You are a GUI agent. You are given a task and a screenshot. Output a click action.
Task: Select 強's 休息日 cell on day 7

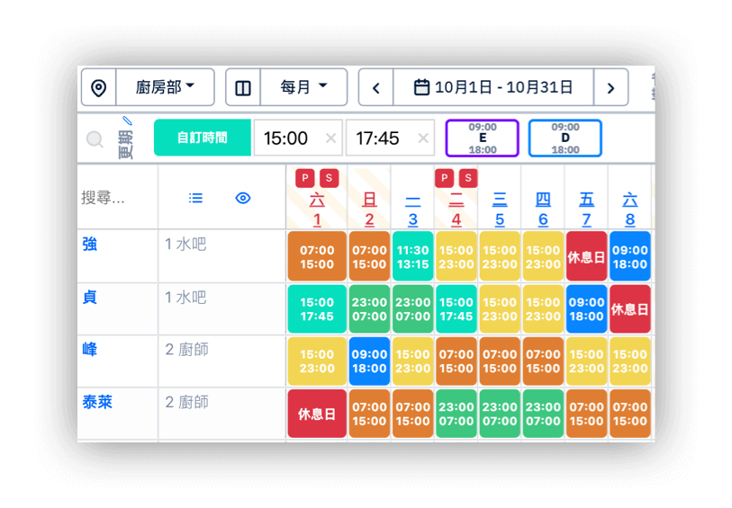586,256
